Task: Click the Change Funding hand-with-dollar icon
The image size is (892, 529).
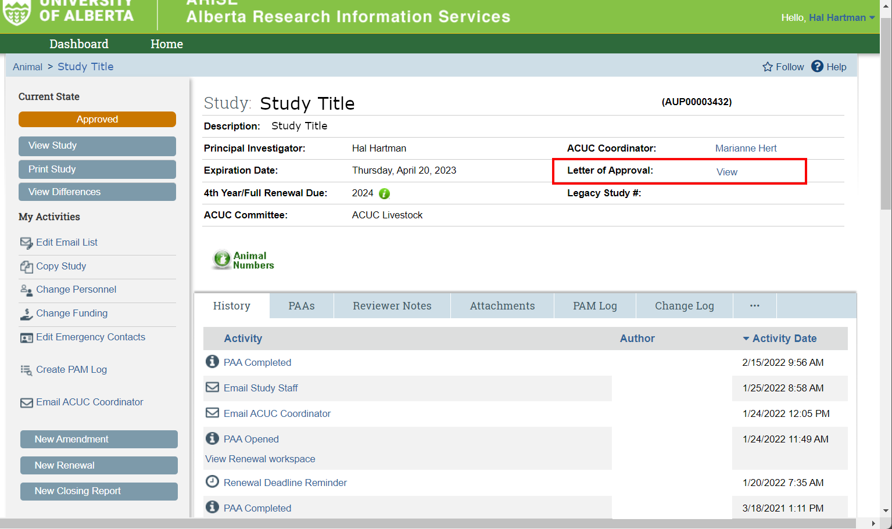Action: [x=26, y=314]
